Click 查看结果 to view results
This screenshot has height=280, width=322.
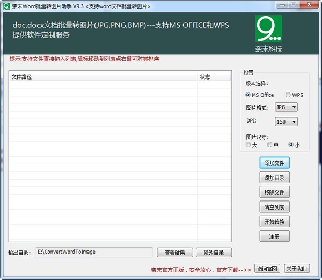174,253
